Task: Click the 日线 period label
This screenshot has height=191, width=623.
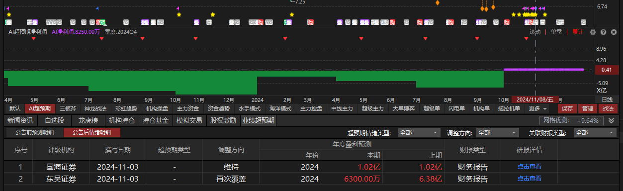Action: pos(607,100)
